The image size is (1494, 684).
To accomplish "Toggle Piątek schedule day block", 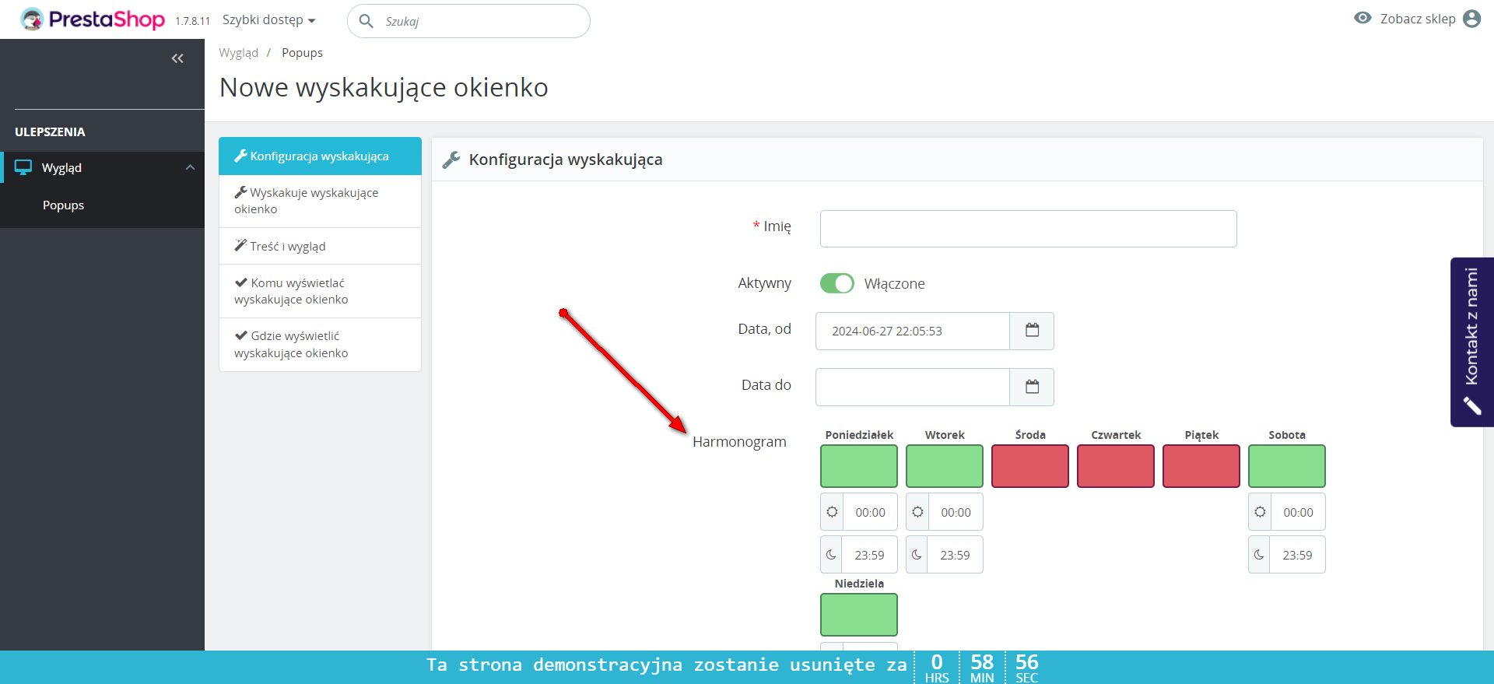I will [1201, 466].
